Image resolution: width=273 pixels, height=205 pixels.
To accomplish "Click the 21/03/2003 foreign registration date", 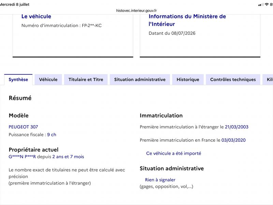I will point(236,127).
